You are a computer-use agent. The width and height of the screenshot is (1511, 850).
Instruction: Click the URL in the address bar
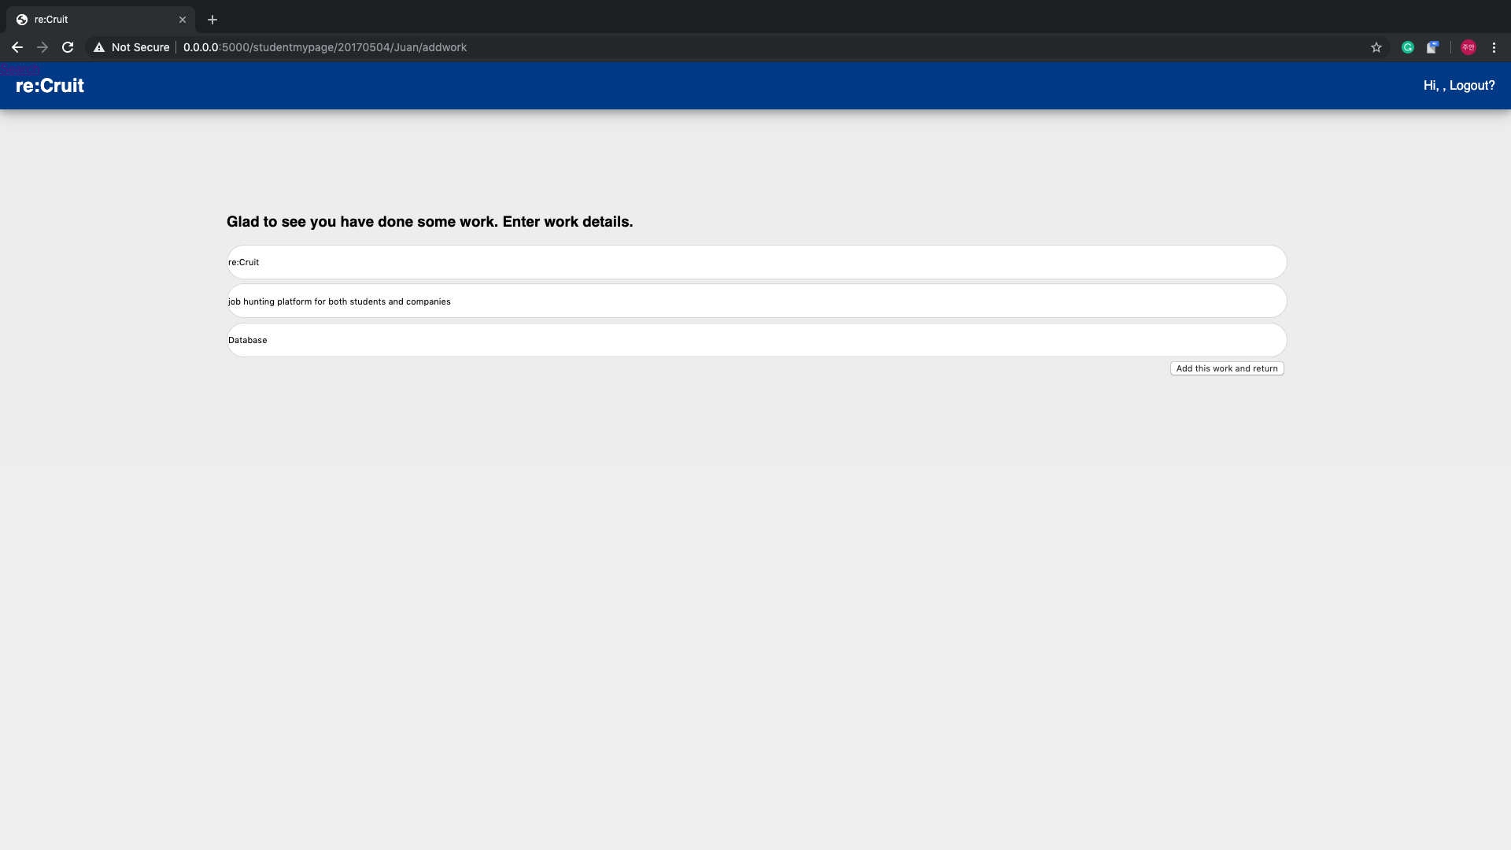point(325,47)
